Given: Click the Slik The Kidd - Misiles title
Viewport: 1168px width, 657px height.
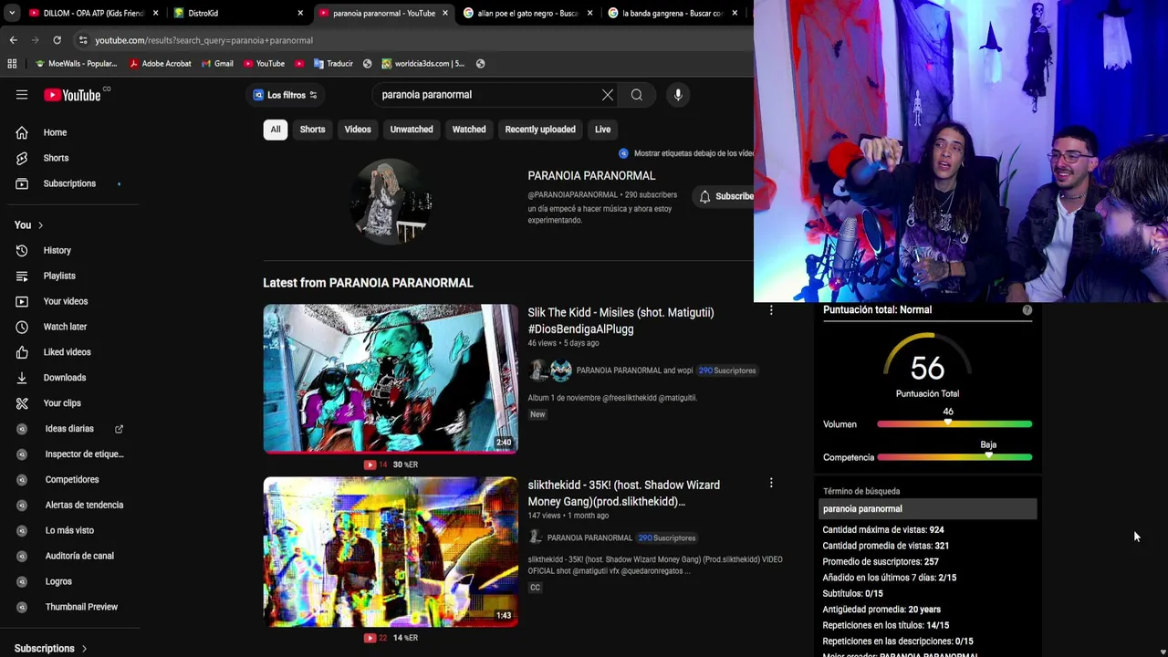Looking at the screenshot, I should tap(620, 320).
